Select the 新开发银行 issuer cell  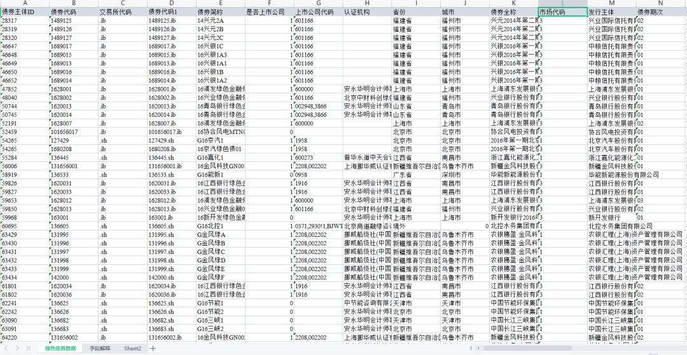[612, 218]
